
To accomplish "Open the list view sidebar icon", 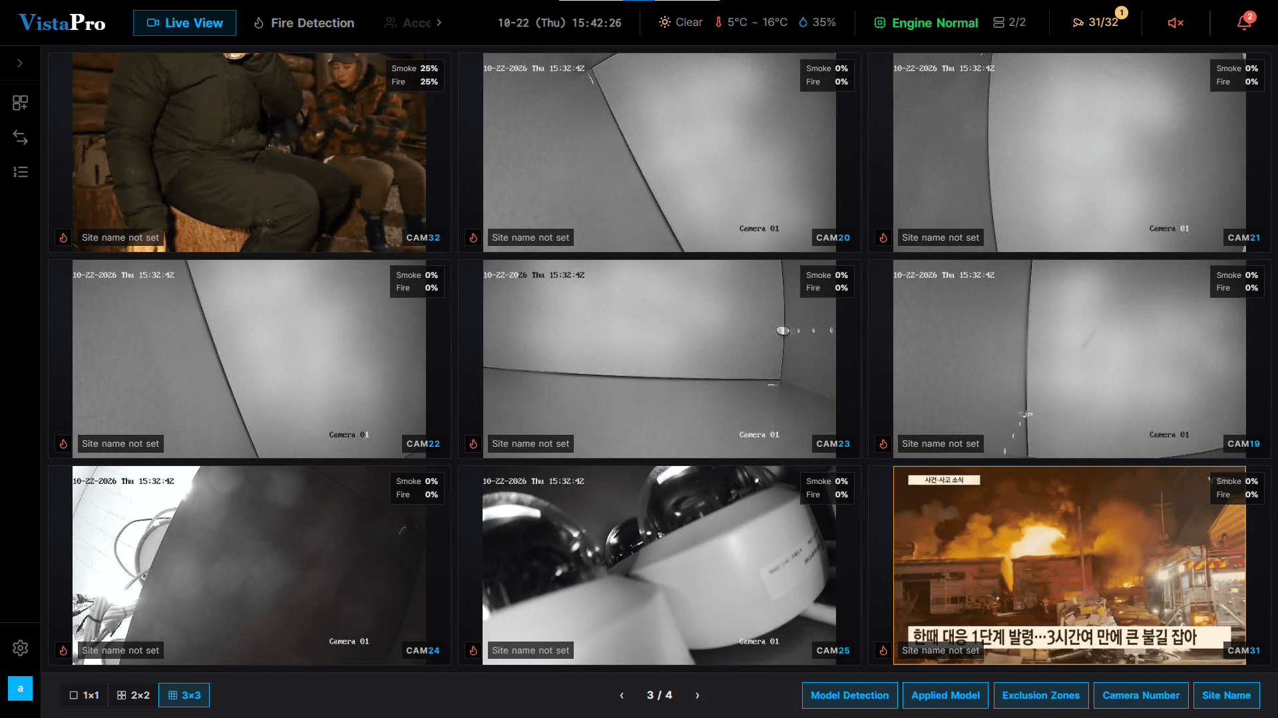I will click(x=20, y=172).
